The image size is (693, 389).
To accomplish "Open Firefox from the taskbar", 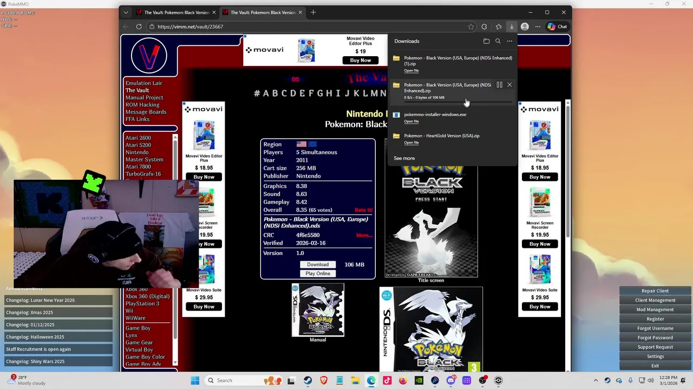I will pos(403,380).
